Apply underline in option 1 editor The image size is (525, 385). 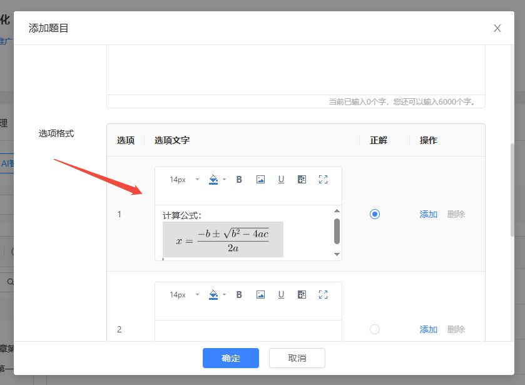point(281,180)
